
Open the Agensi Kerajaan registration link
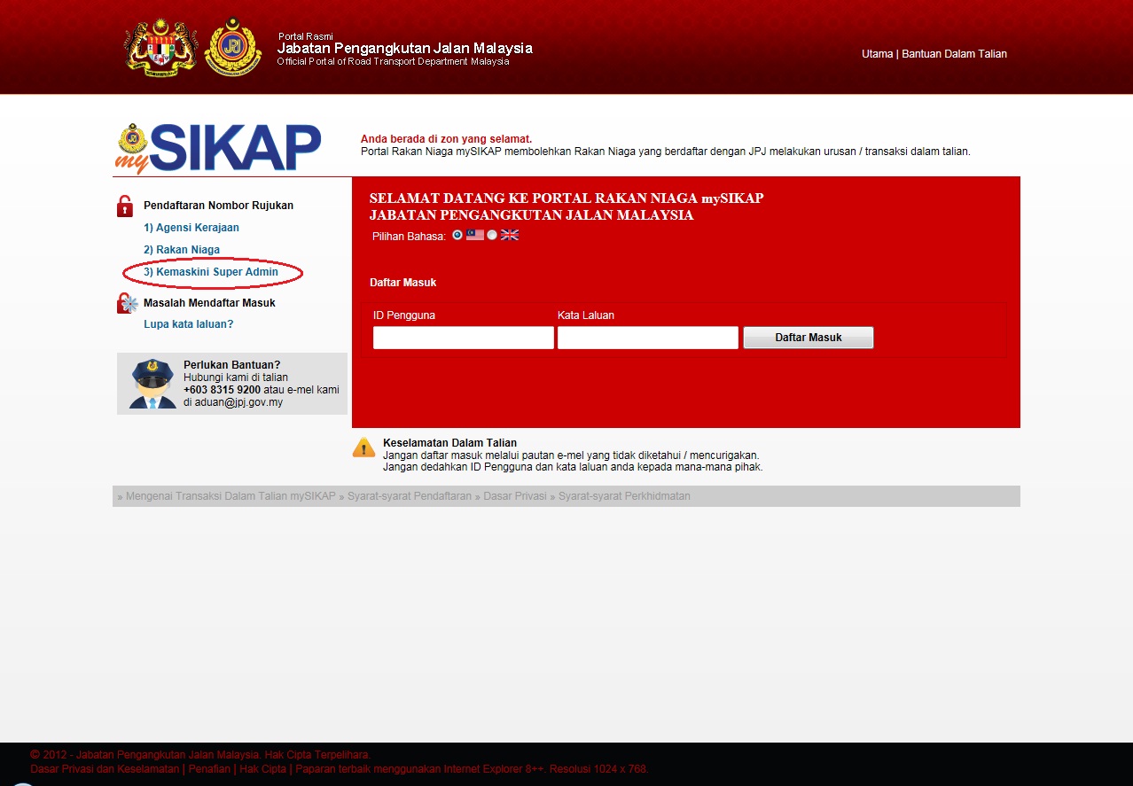point(191,228)
